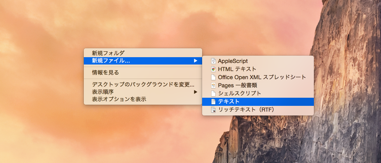Click the blank document icon beside Office Open XML
The image size is (381, 163).
click(213, 77)
